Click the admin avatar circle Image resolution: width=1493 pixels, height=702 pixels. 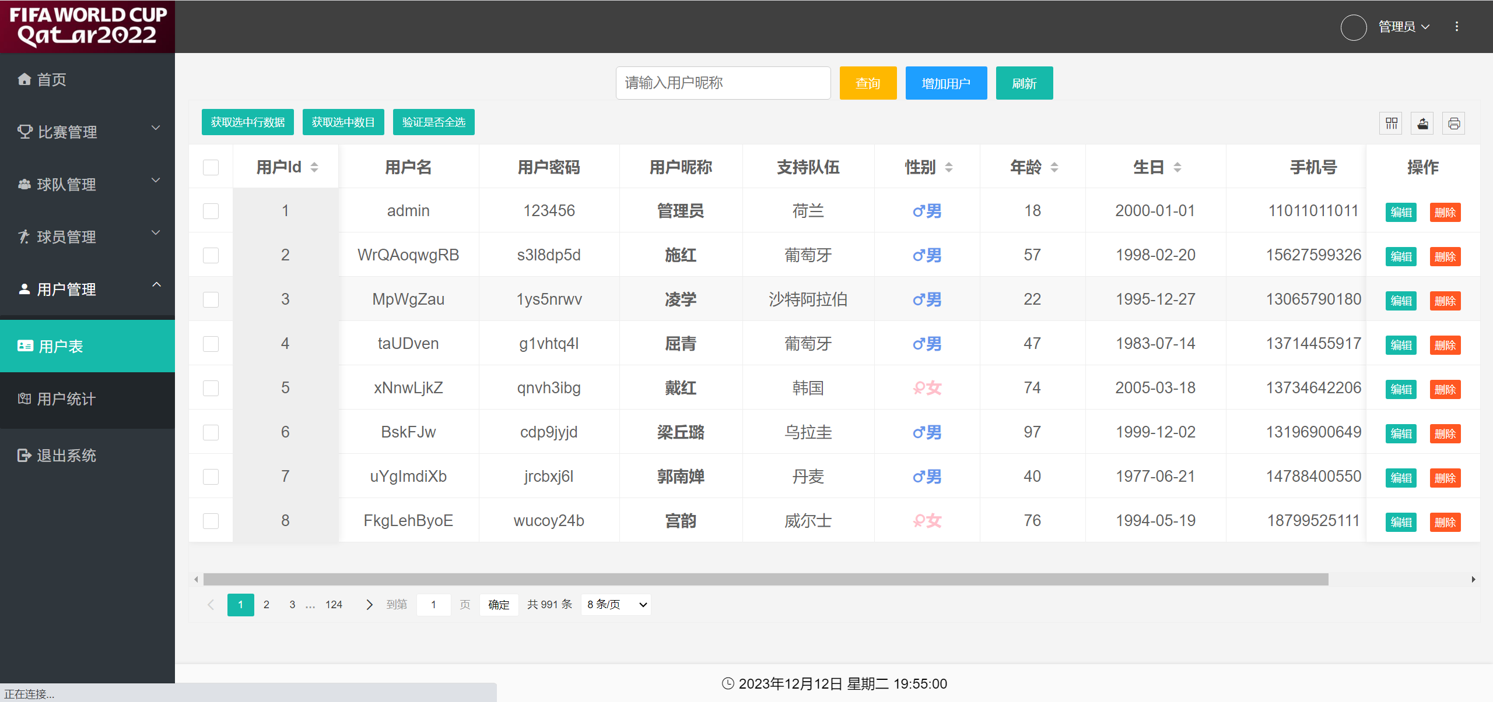[1354, 27]
